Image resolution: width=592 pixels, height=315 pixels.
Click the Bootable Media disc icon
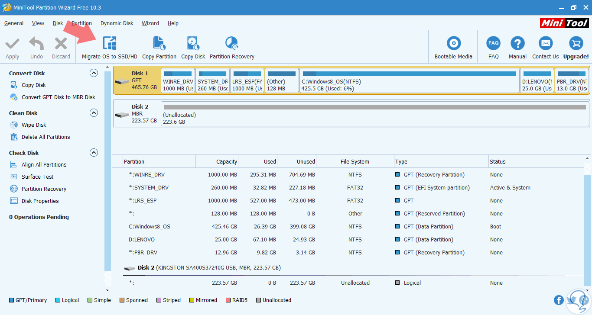[x=453, y=44]
